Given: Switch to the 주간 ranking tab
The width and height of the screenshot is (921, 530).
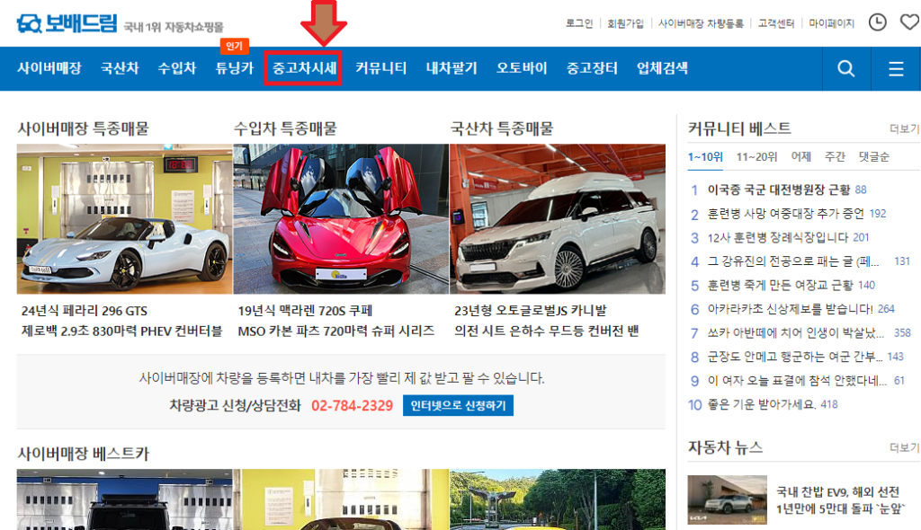Looking at the screenshot, I should (x=835, y=156).
